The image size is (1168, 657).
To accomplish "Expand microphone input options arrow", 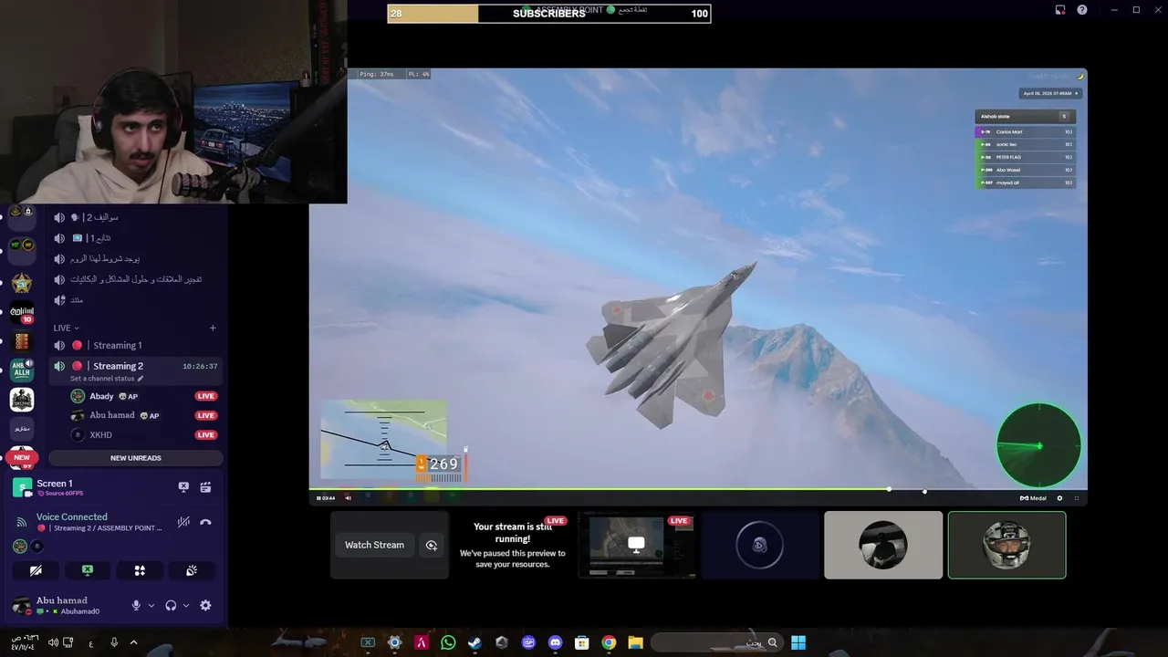I will coord(151,605).
